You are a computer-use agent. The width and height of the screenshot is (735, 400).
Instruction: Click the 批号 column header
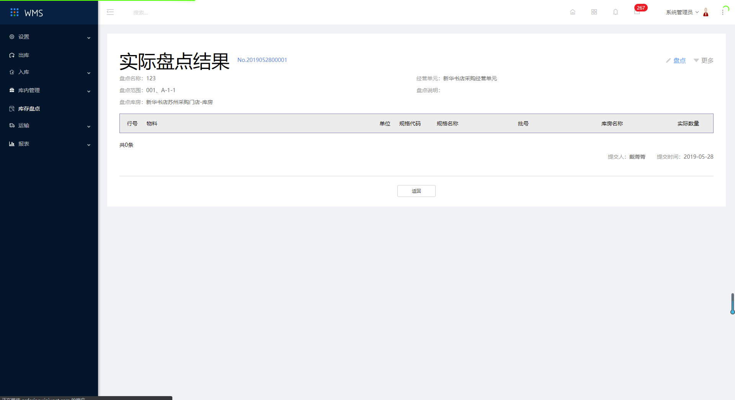pos(523,124)
